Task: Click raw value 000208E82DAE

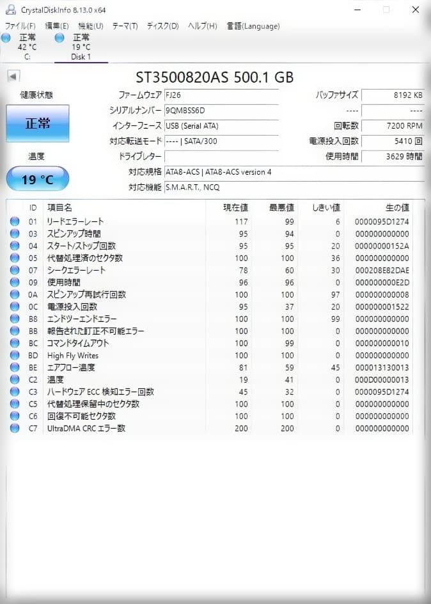Action: tap(382, 271)
